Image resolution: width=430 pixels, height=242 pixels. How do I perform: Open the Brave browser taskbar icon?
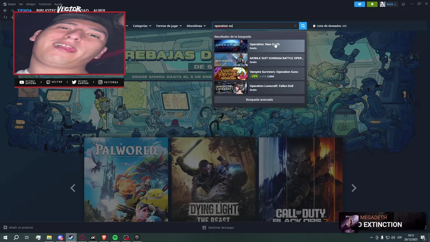[104, 238]
